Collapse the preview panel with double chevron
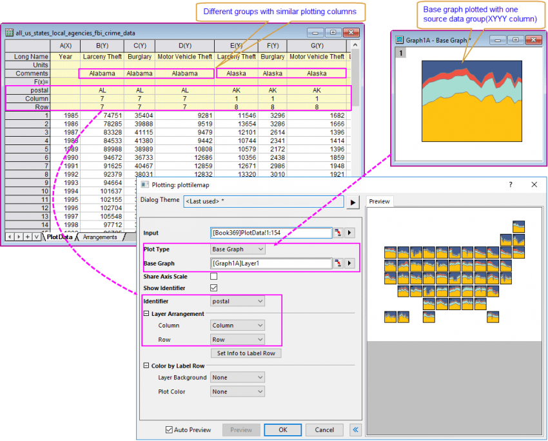Image resolution: width=548 pixels, height=441 pixels. pos(355,430)
